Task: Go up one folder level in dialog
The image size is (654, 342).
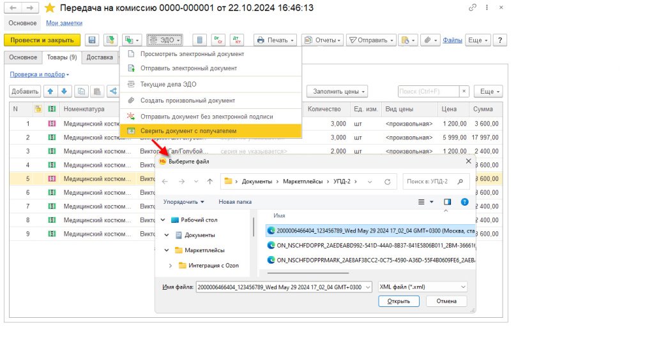Action: pyautogui.click(x=210, y=182)
